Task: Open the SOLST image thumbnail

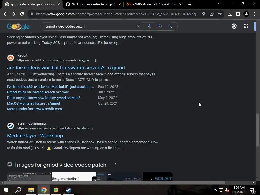Action: coord(157,176)
